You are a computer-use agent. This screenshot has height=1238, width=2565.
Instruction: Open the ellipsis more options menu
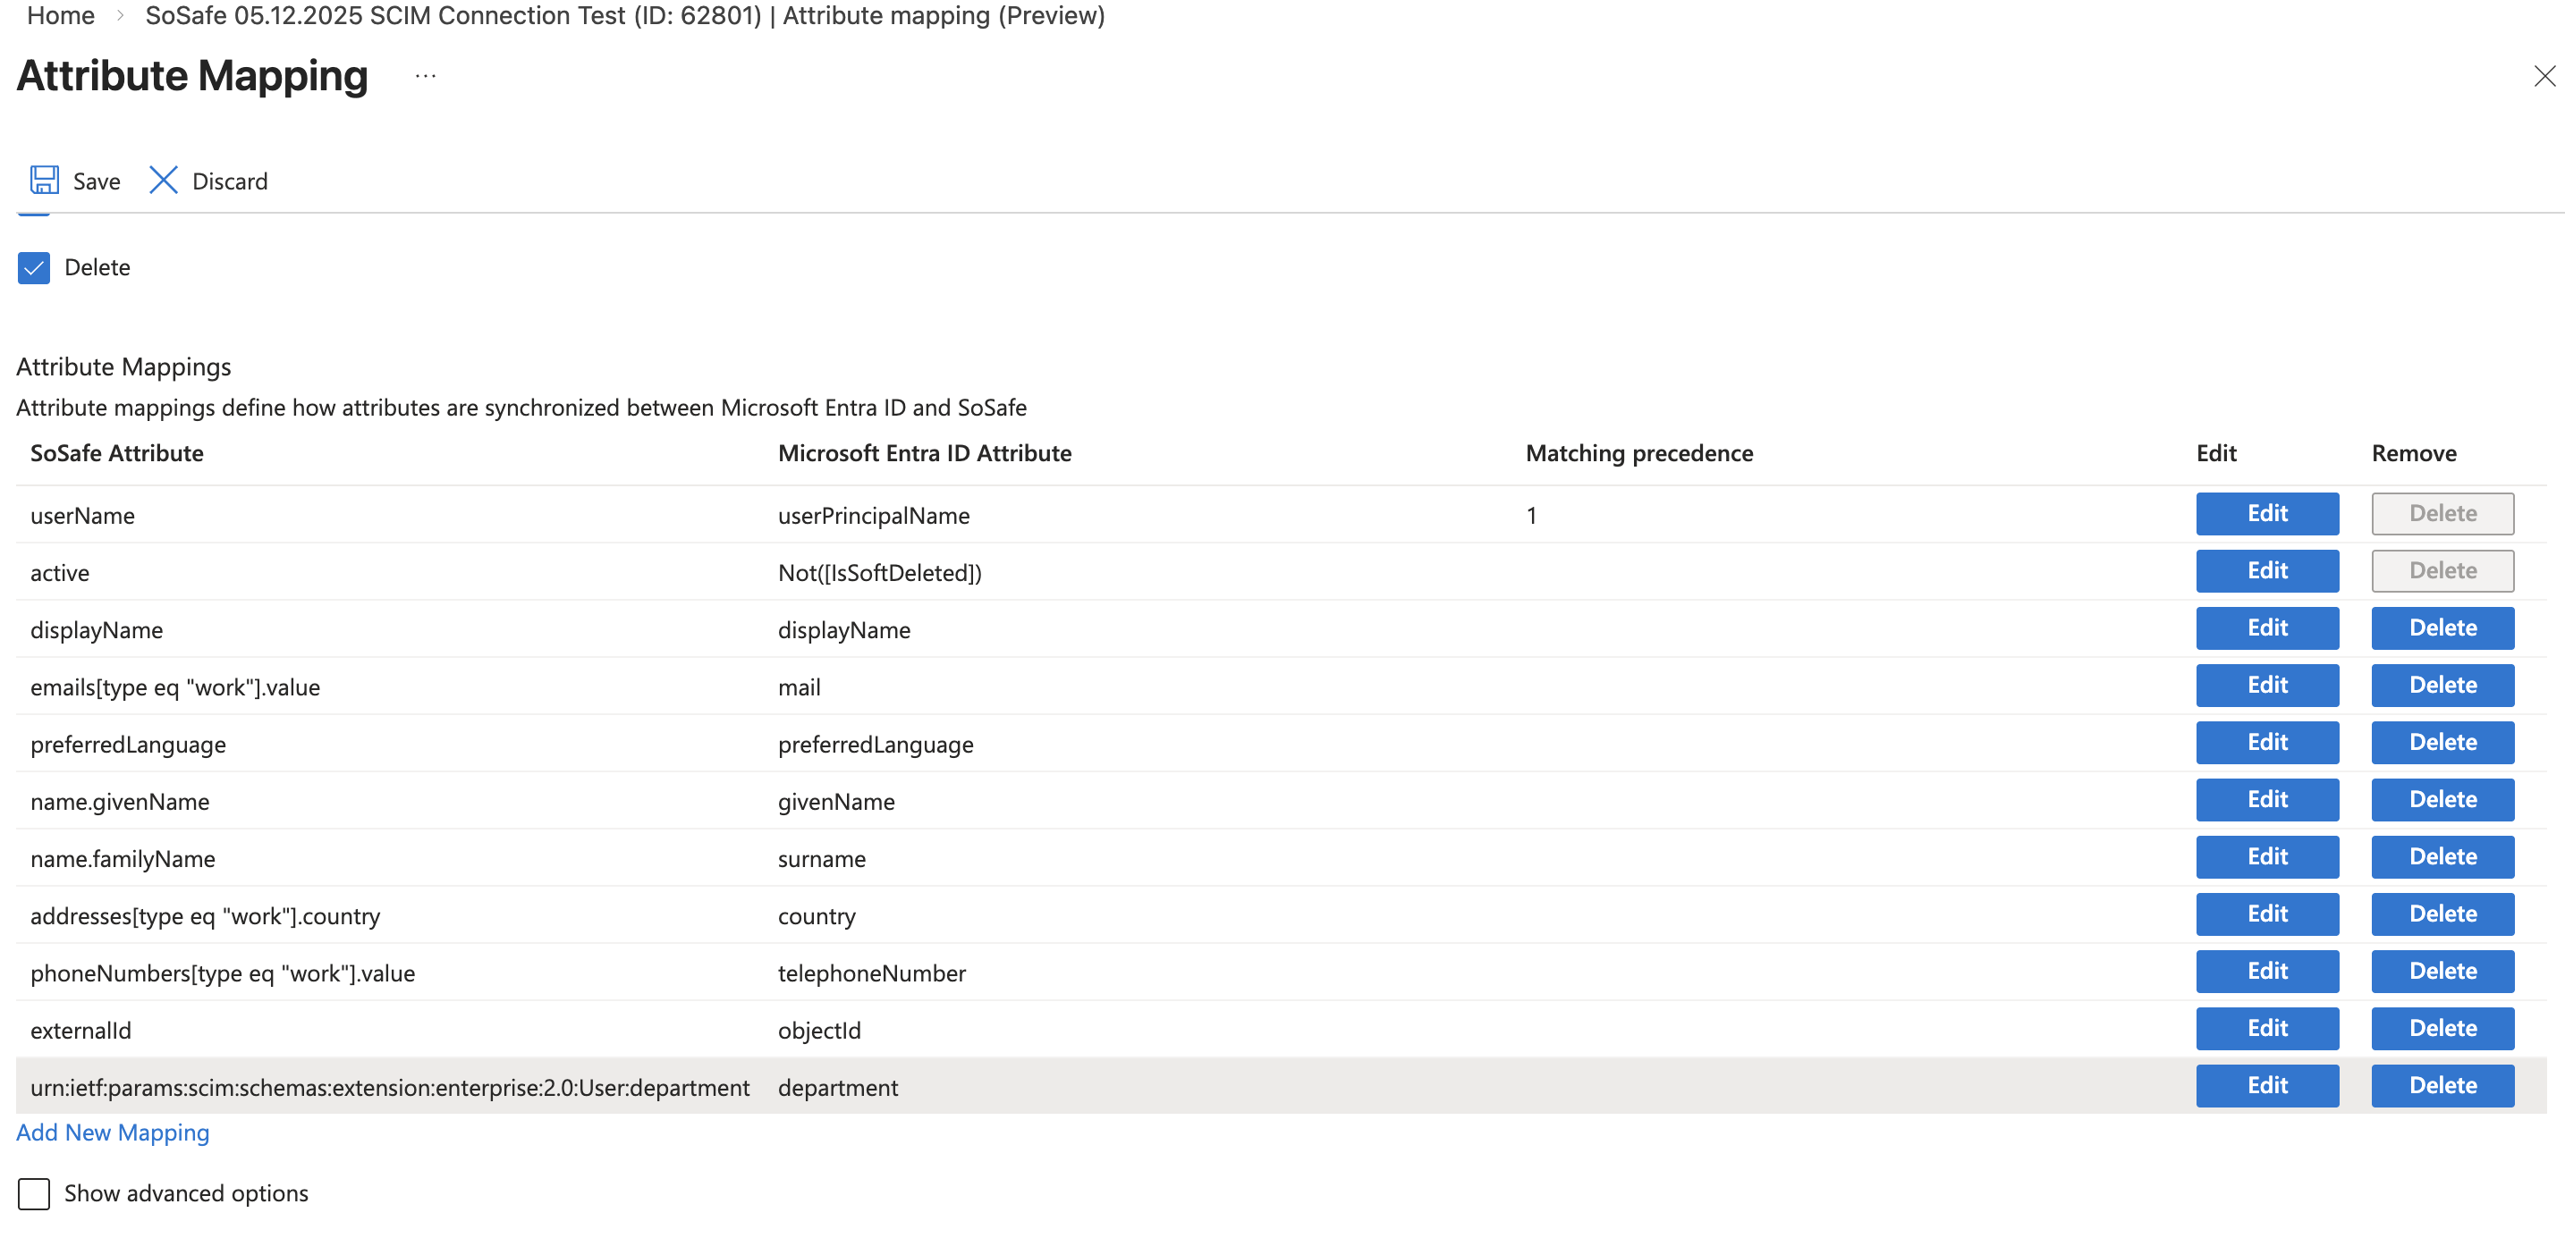tap(425, 77)
